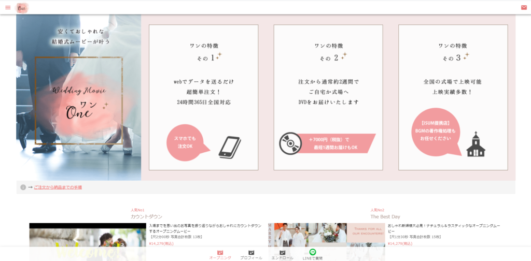Click The Best Day video thumbnail
This screenshot has width=531, height=261.
[326, 241]
